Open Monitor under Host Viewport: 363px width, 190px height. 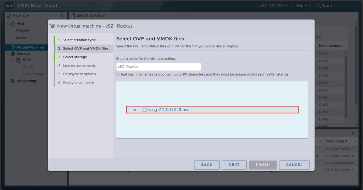[22, 38]
